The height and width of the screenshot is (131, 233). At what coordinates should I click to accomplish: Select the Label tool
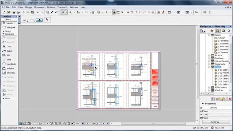[x=9, y=51]
